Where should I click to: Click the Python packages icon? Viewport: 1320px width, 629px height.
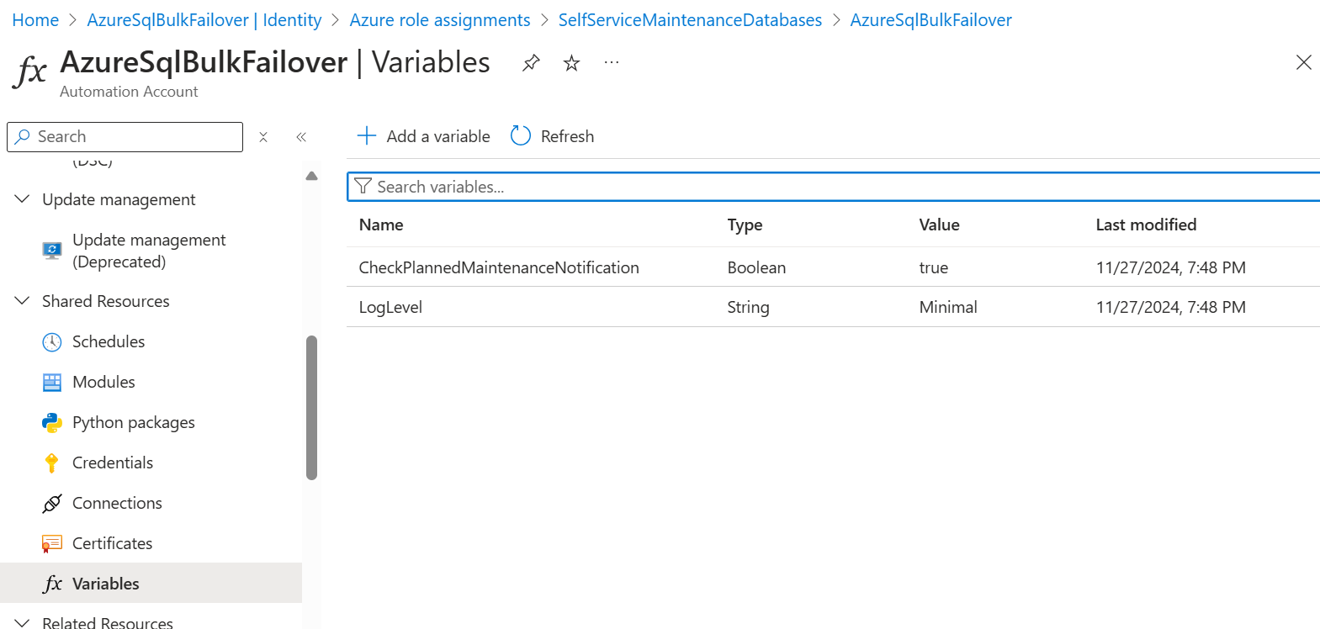pyautogui.click(x=52, y=422)
